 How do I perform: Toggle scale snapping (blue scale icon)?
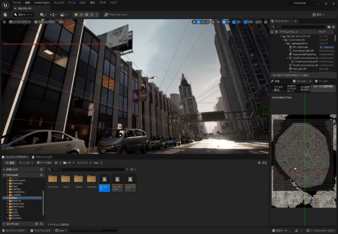pyautogui.click(x=246, y=22)
